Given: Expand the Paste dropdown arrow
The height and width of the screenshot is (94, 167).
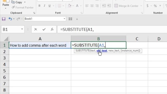Looking at the screenshot, I should (x=5, y=8).
